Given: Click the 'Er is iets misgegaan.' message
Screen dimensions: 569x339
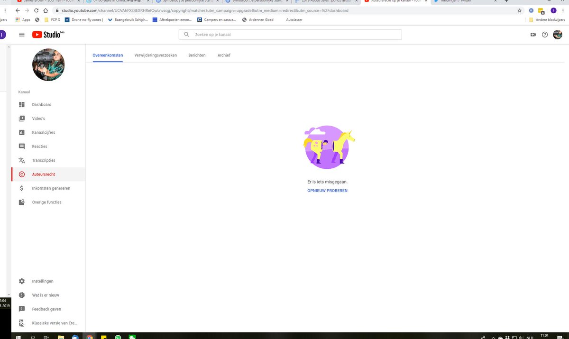Looking at the screenshot, I should [327, 182].
